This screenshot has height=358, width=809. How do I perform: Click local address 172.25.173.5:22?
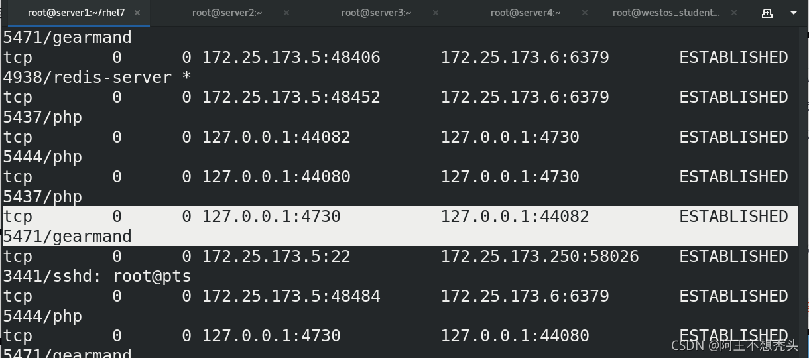(x=276, y=257)
